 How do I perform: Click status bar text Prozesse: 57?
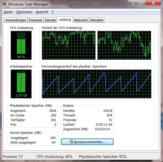[13, 157]
